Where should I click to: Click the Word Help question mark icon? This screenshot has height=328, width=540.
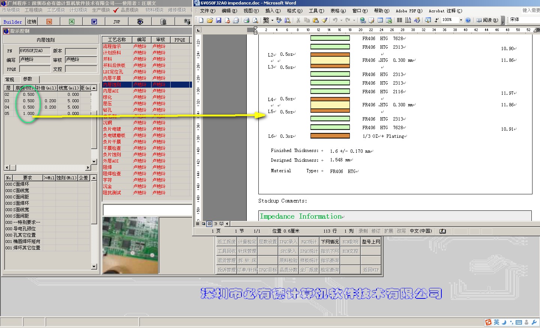468,20
